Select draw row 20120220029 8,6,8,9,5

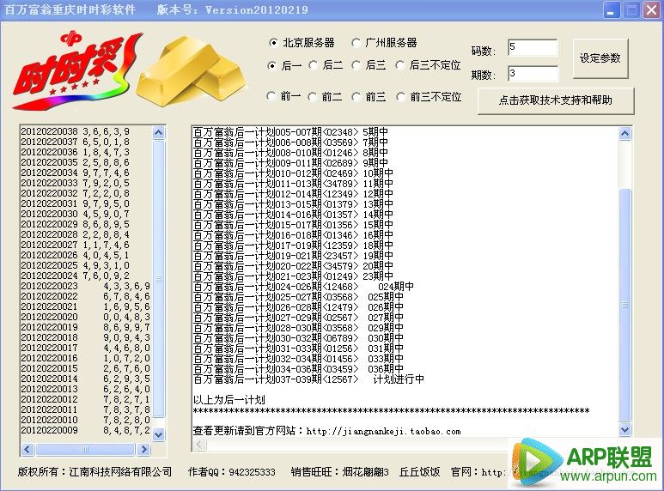click(x=76, y=224)
